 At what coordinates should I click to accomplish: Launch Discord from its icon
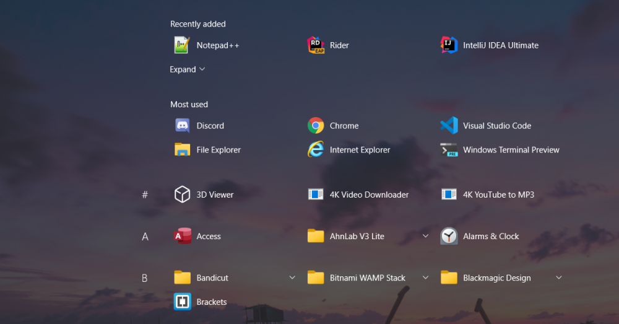182,126
